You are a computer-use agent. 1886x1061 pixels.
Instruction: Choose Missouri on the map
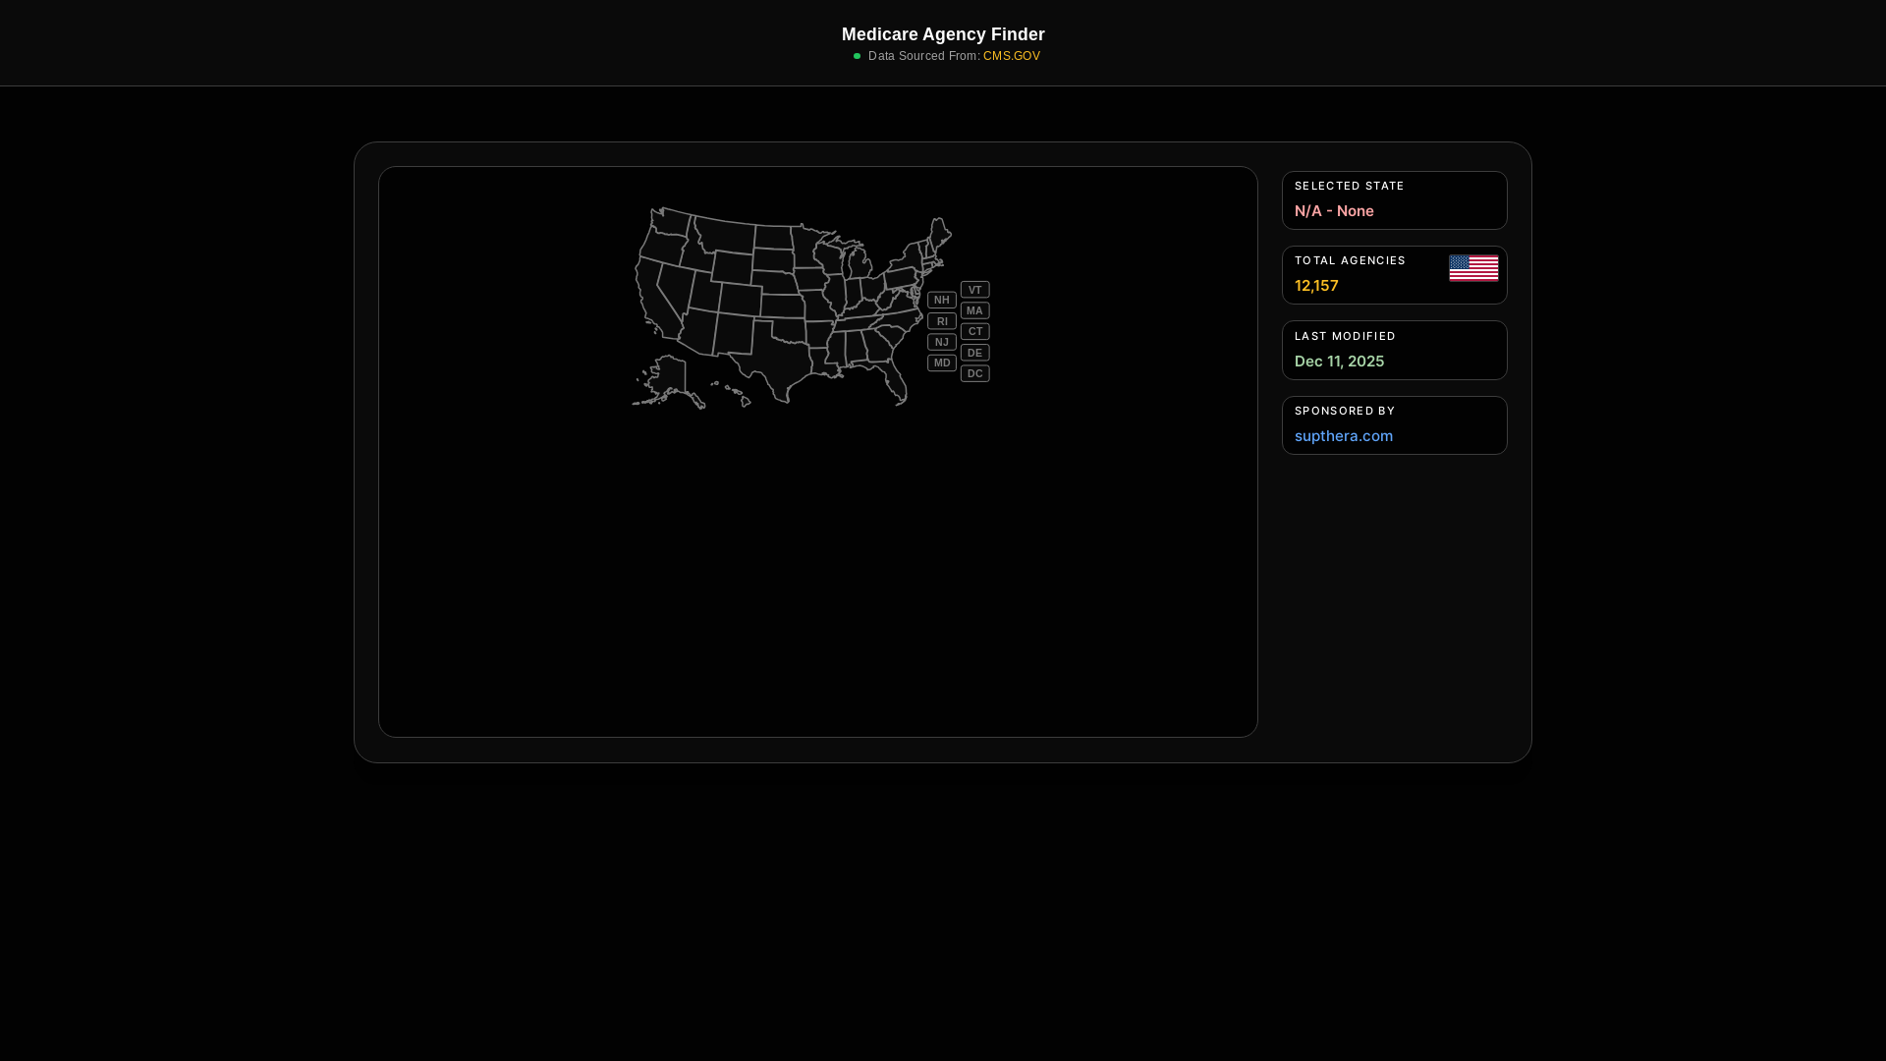(819, 305)
